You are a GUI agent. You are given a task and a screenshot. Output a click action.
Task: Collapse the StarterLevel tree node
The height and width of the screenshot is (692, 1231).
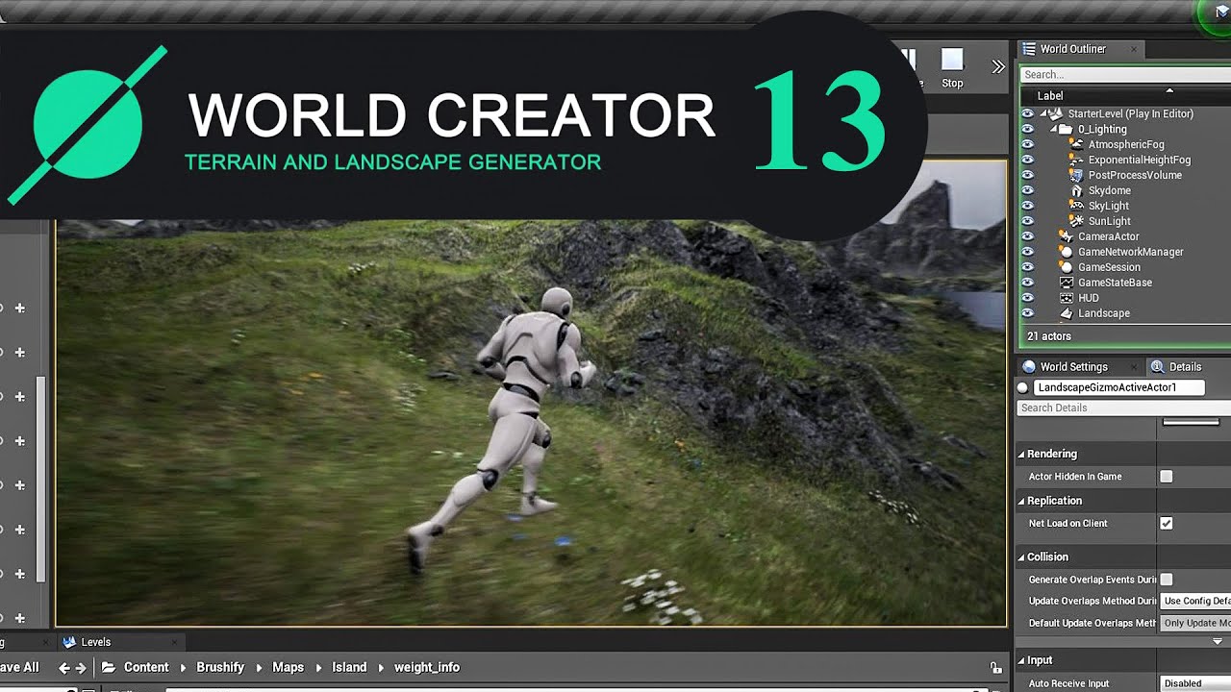[x=1044, y=113]
